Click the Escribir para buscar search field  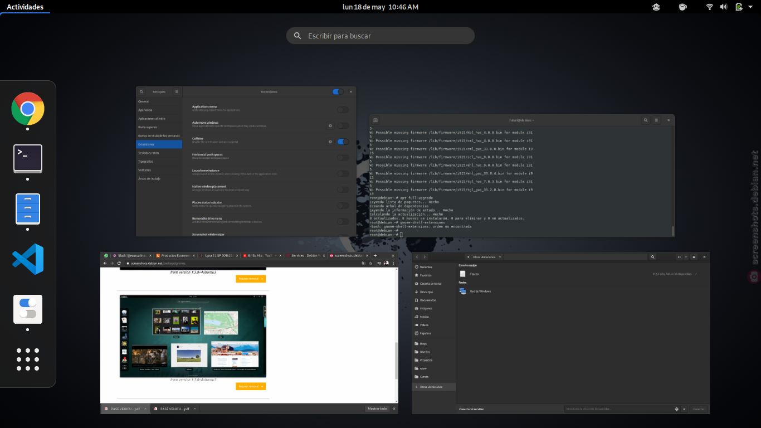[x=380, y=36]
